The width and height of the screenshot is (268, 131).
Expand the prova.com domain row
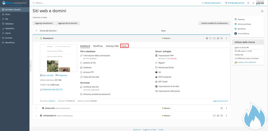coord(36,108)
